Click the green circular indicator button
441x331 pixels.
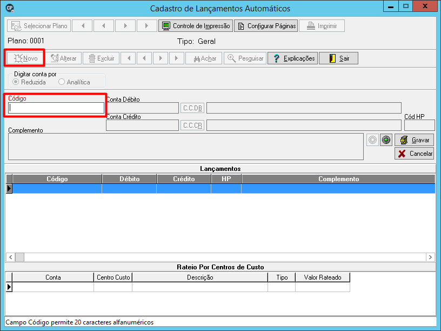click(386, 140)
